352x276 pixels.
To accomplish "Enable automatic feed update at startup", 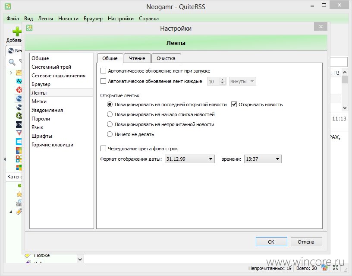I will (x=103, y=71).
